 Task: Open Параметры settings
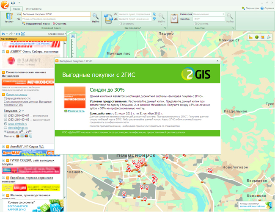[250, 8]
